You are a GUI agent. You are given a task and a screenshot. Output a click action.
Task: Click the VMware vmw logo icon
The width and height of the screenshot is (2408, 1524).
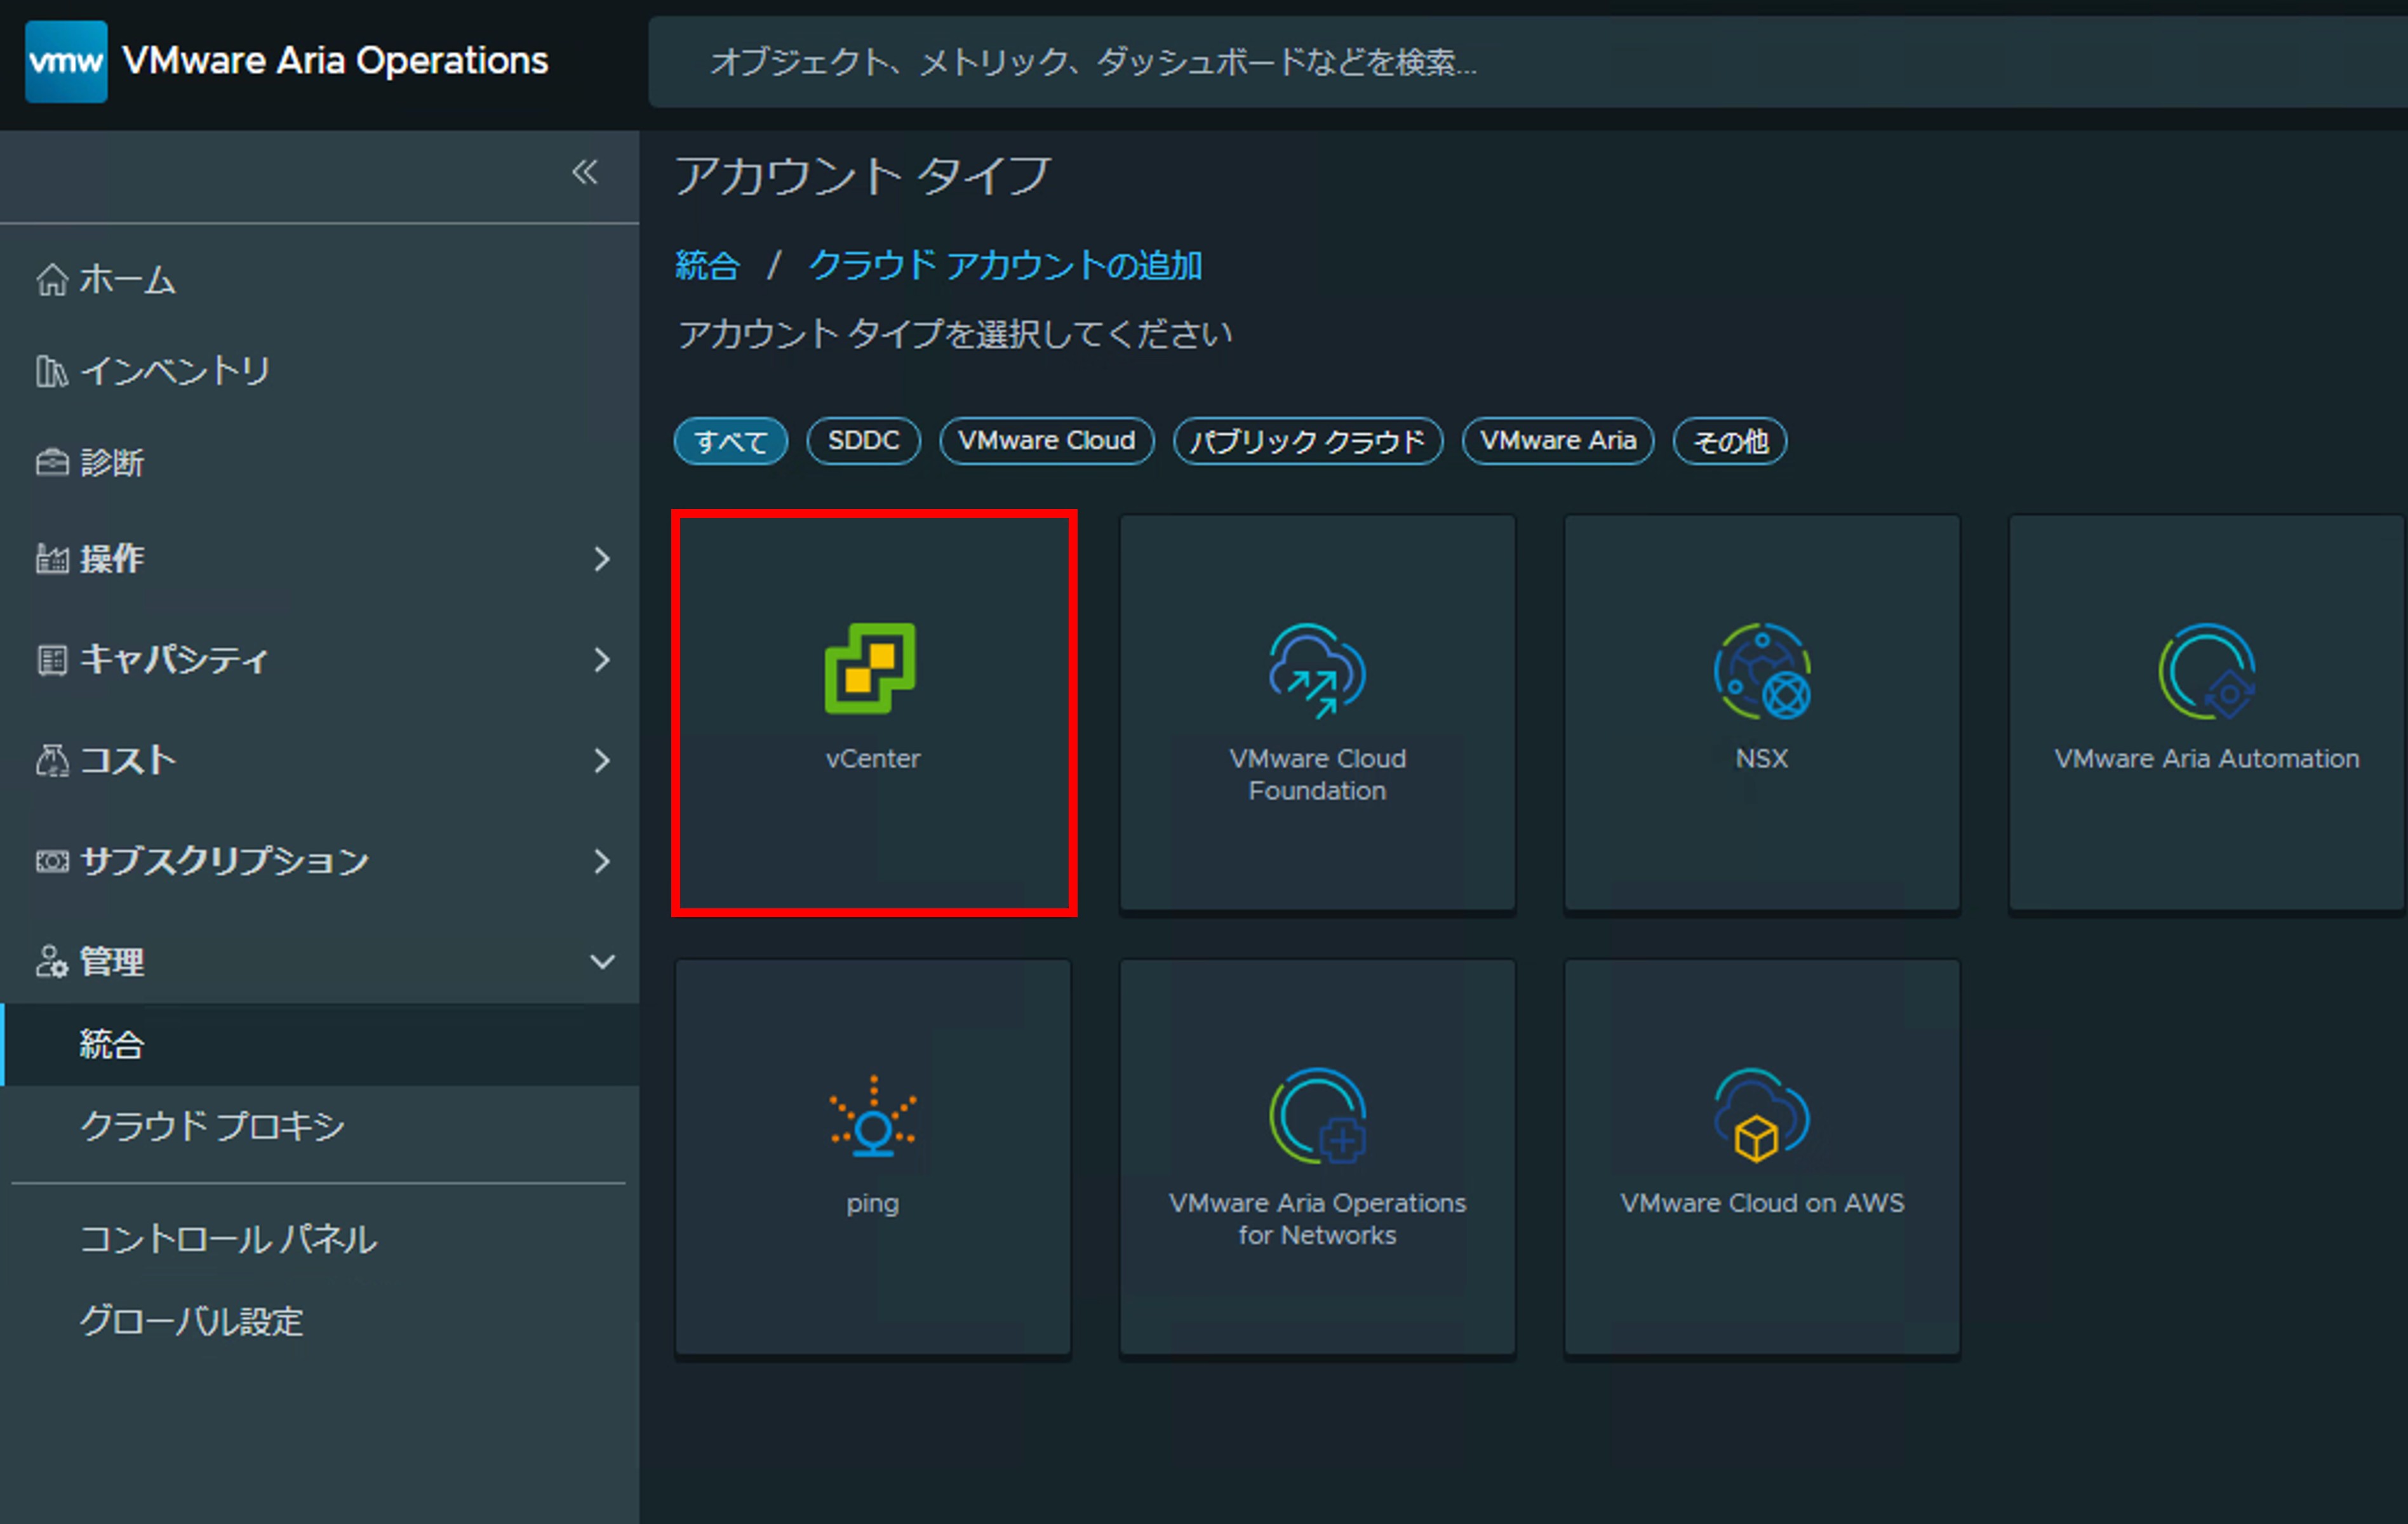66,62
